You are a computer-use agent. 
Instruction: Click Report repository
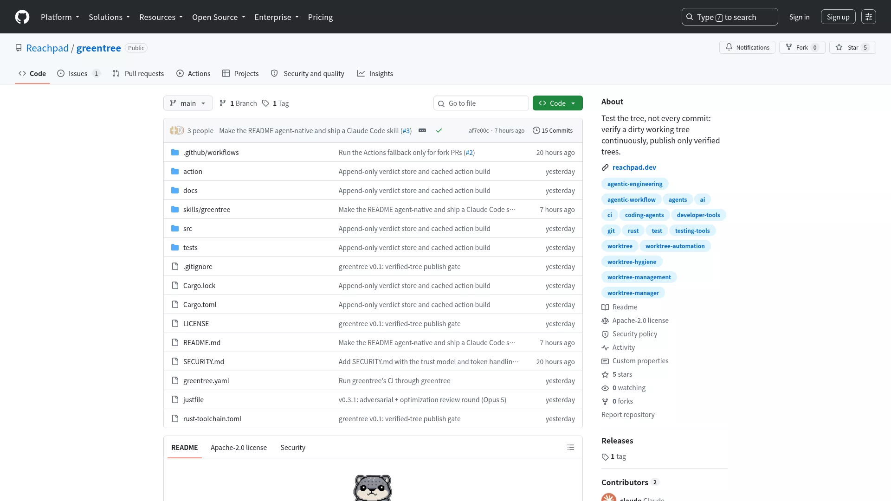point(628,415)
